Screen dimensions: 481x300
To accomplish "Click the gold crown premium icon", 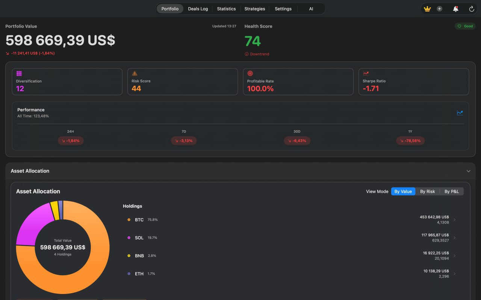I will pyautogui.click(x=427, y=9).
